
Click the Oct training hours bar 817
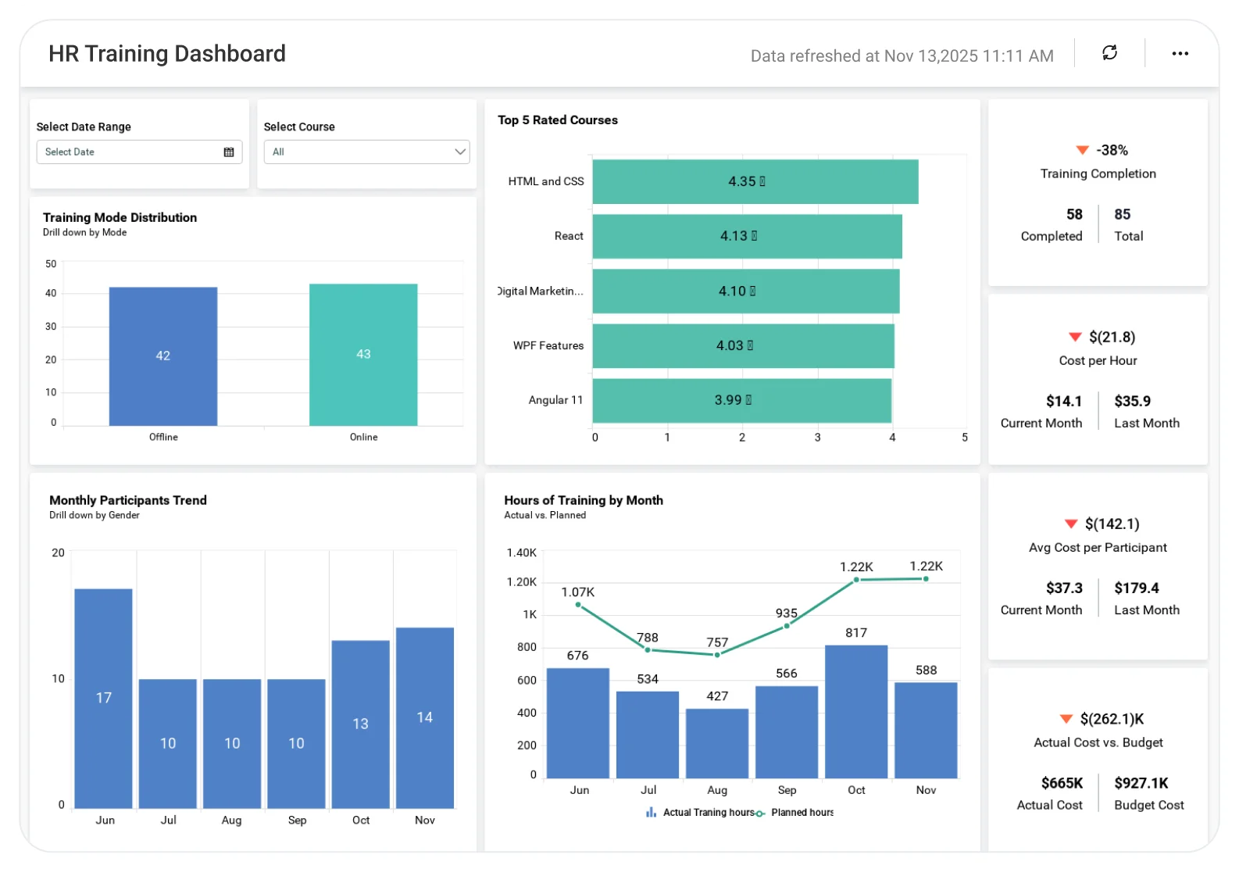tap(856, 712)
